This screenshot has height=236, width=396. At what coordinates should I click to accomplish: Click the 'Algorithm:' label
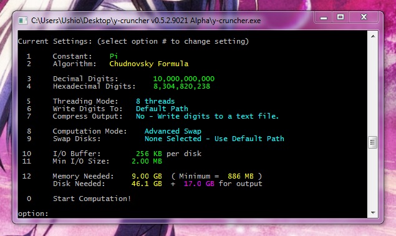[x=74, y=64]
